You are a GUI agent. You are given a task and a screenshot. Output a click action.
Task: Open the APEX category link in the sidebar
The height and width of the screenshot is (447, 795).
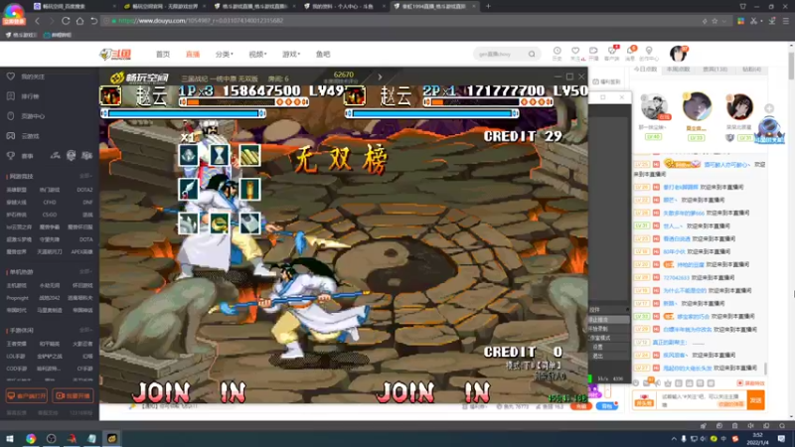(81, 252)
